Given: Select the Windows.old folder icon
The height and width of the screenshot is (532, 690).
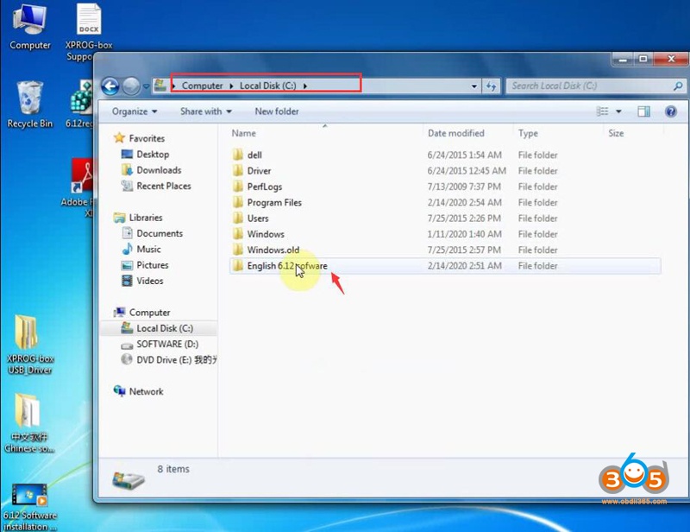Looking at the screenshot, I should click(238, 250).
